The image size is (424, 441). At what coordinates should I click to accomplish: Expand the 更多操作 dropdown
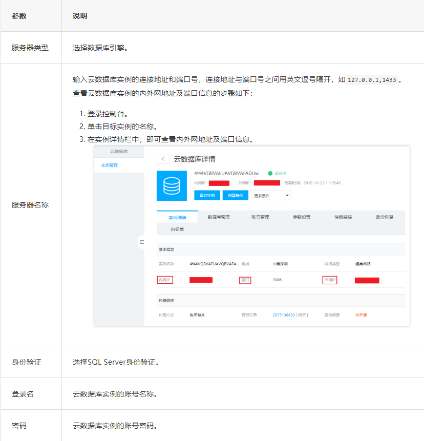click(271, 195)
